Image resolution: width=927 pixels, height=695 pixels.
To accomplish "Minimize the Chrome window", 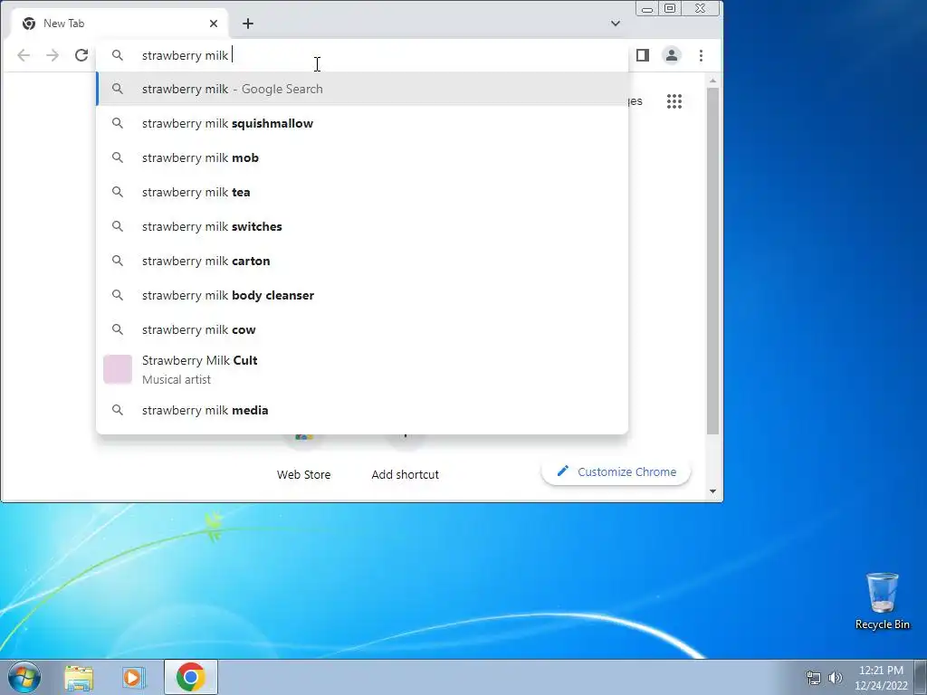I will pos(647,8).
